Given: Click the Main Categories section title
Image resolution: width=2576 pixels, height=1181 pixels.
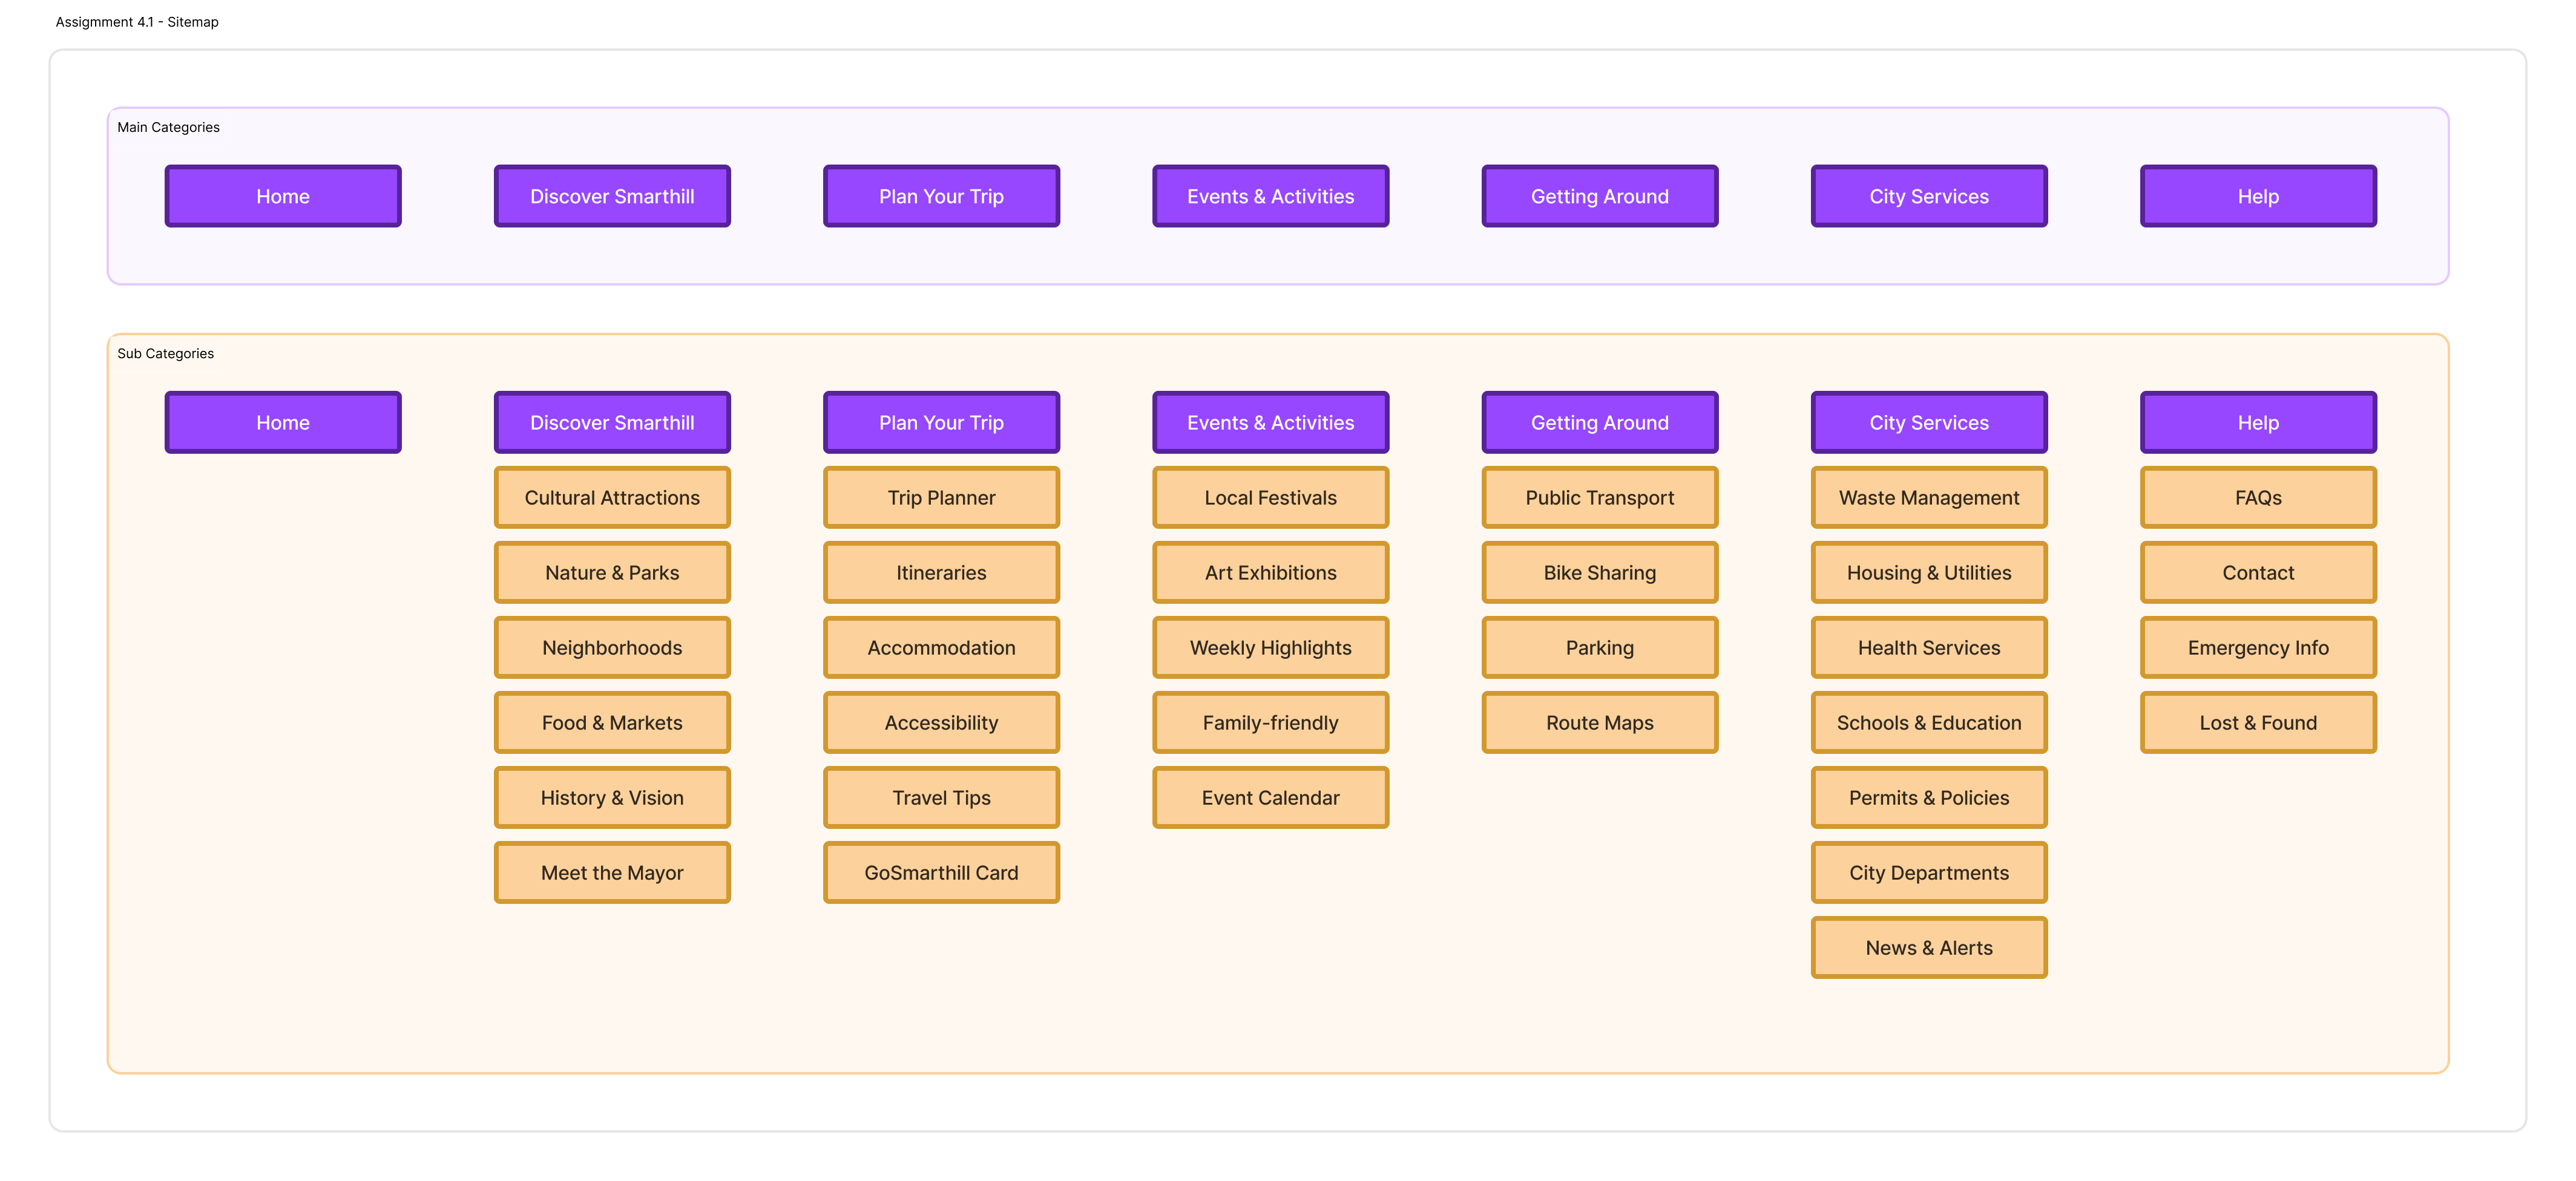Looking at the screenshot, I should (168, 127).
